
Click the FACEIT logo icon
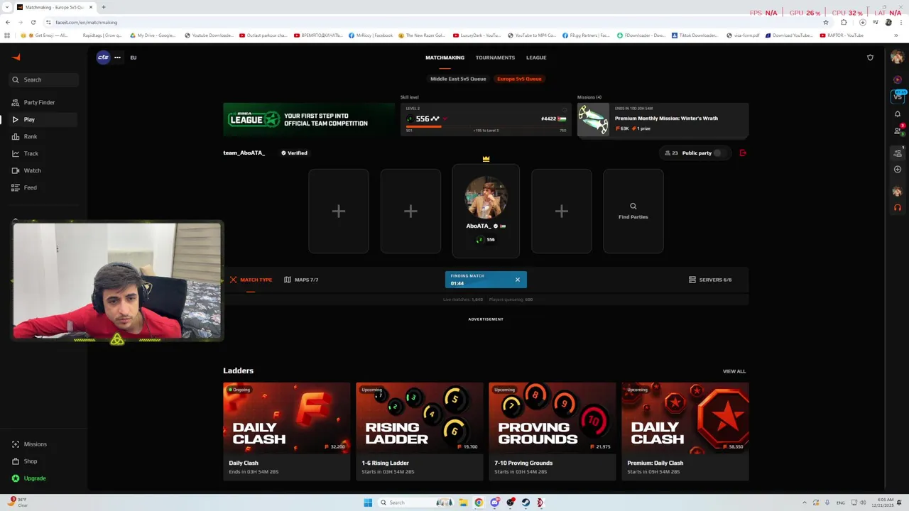[16, 57]
